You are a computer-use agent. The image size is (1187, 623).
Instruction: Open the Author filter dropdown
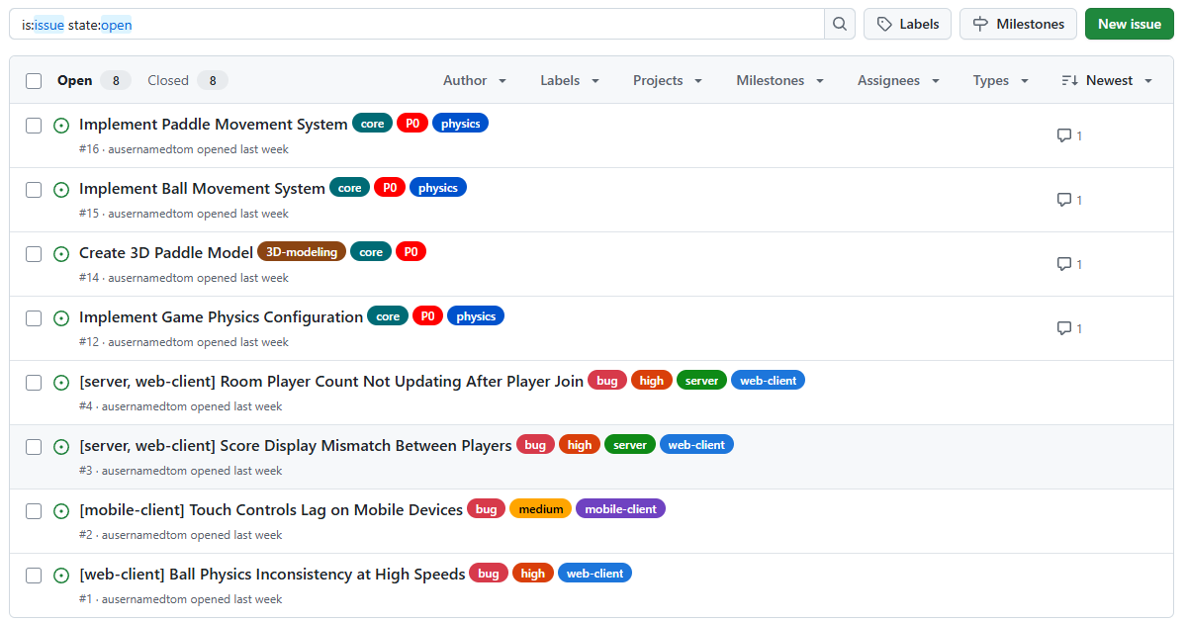(x=475, y=80)
